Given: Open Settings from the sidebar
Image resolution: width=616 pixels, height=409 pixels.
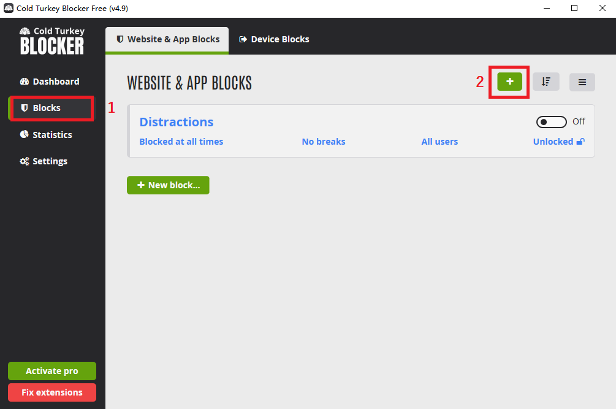Looking at the screenshot, I should click(x=44, y=161).
